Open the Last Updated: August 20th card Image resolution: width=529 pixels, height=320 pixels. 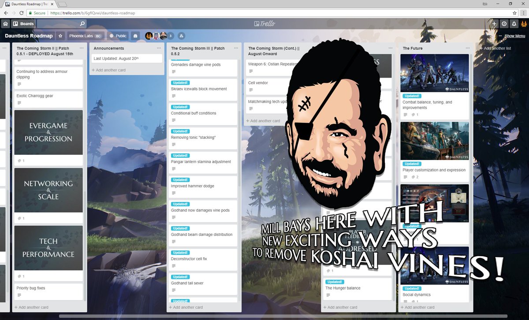coord(127,58)
